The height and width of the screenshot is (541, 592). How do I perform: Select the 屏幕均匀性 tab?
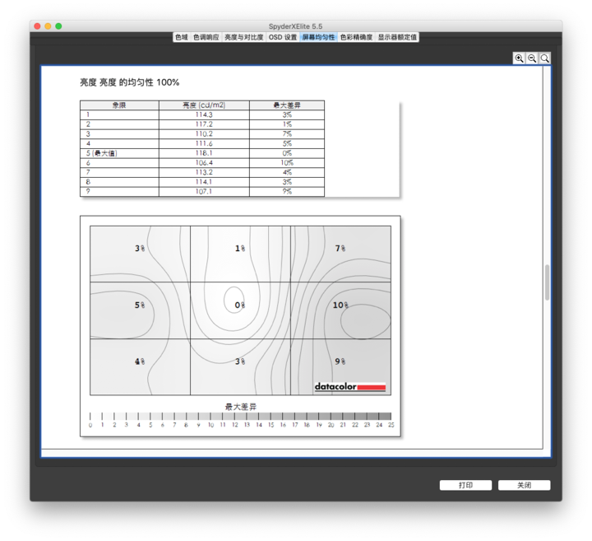pos(318,37)
